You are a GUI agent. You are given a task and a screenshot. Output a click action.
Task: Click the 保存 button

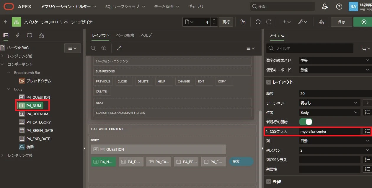[x=341, y=22]
